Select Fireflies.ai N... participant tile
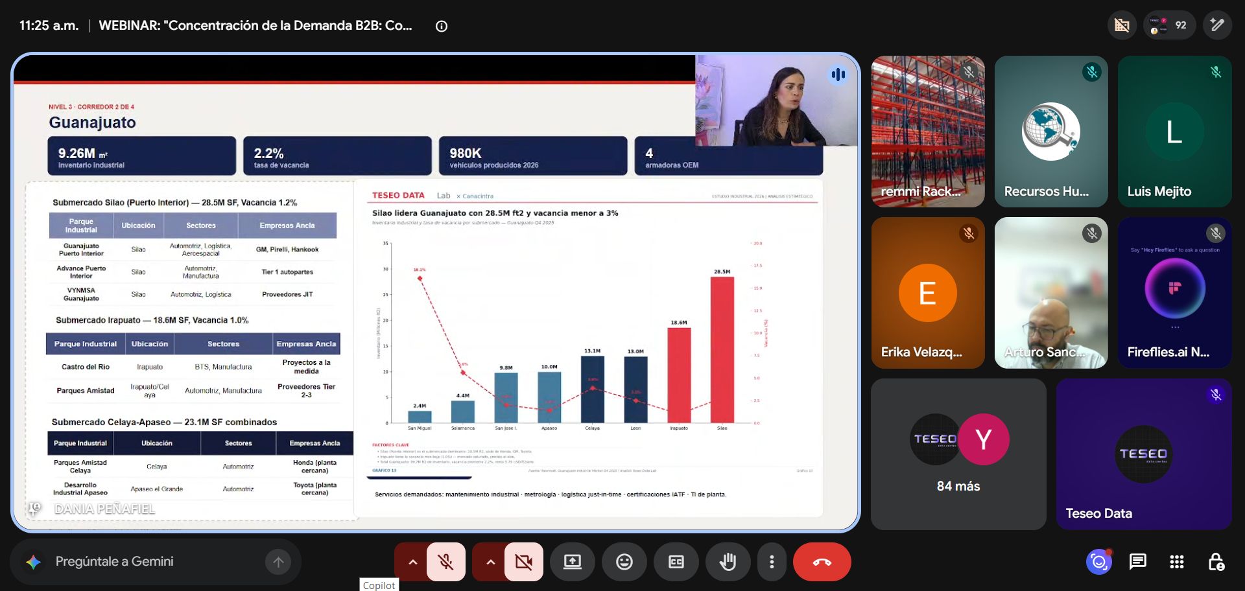The image size is (1245, 591). coord(1174,293)
